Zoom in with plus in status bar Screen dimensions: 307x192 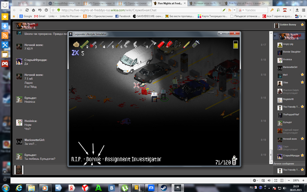coord(304,180)
